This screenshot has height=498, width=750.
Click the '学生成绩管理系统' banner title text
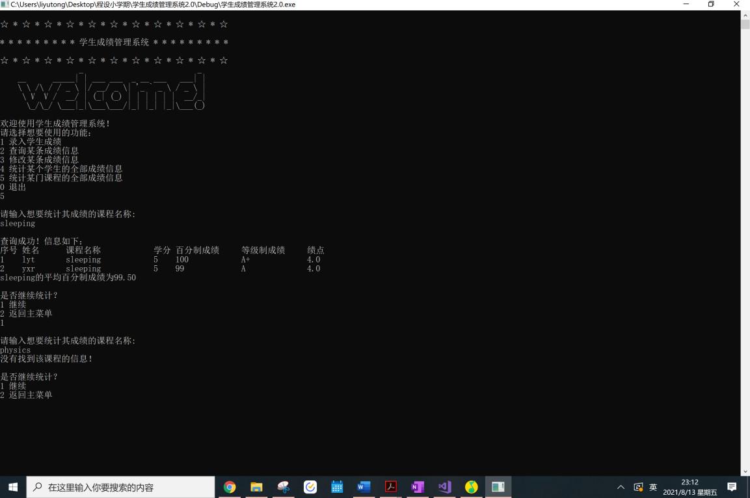114,42
